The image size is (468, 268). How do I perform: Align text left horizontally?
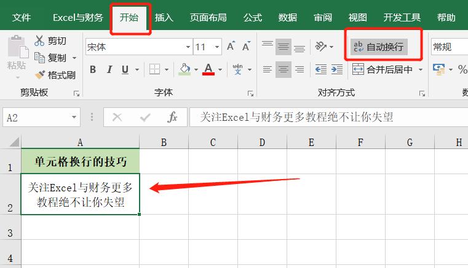pyautogui.click(x=268, y=70)
